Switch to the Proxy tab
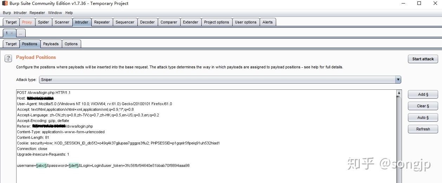 [27, 22]
